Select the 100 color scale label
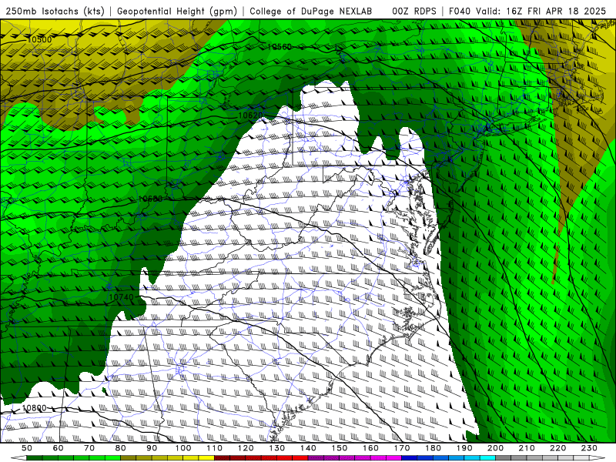This screenshot has width=616, height=462. click(x=183, y=448)
